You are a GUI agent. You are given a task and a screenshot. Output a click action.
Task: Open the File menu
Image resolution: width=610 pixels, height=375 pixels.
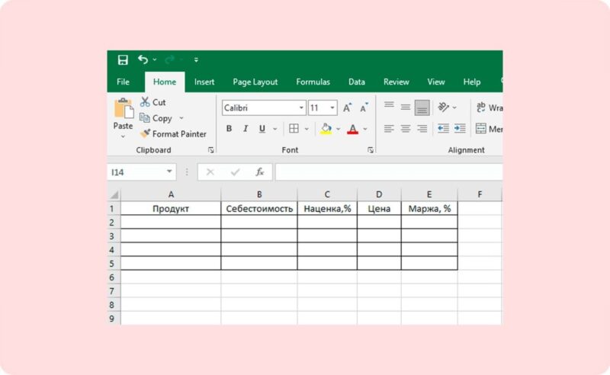[x=123, y=82]
